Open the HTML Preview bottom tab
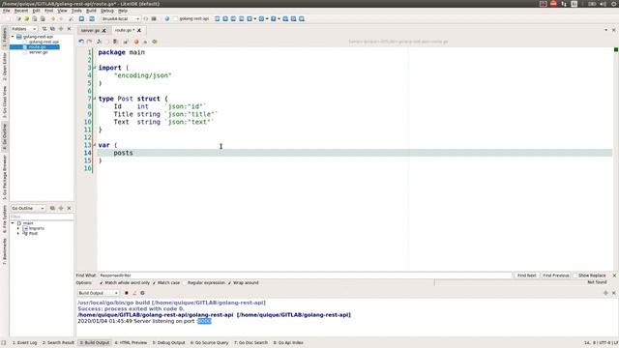 [131, 343]
